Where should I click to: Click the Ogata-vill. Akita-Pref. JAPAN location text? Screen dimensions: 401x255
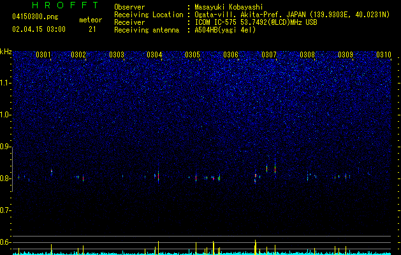(250, 15)
